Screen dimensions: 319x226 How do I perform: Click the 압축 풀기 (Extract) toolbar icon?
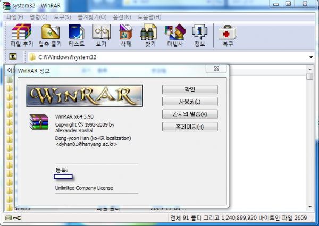(x=51, y=35)
